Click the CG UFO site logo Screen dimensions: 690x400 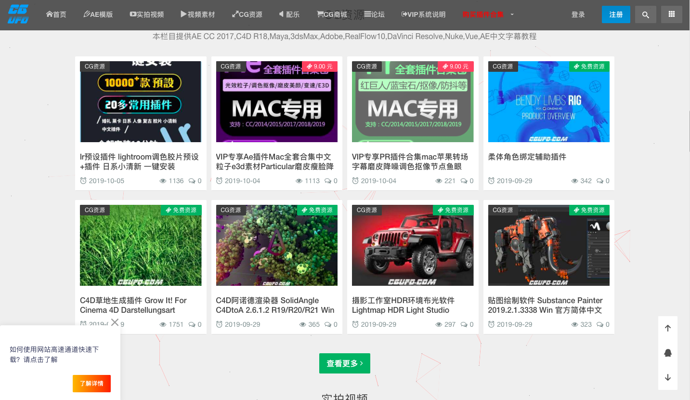click(x=18, y=14)
